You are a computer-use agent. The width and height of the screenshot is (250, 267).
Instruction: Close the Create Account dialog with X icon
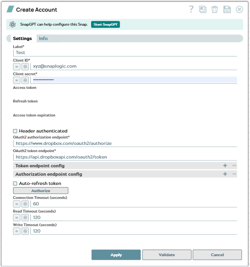(x=239, y=9)
